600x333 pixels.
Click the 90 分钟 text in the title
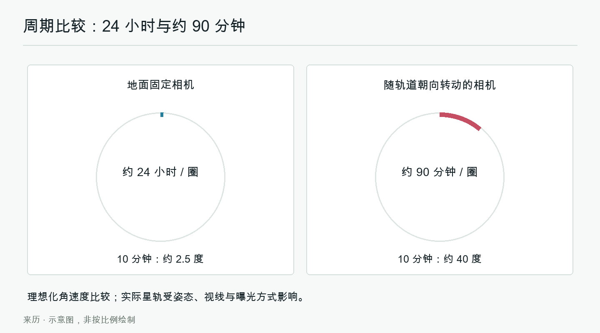pyautogui.click(x=219, y=26)
